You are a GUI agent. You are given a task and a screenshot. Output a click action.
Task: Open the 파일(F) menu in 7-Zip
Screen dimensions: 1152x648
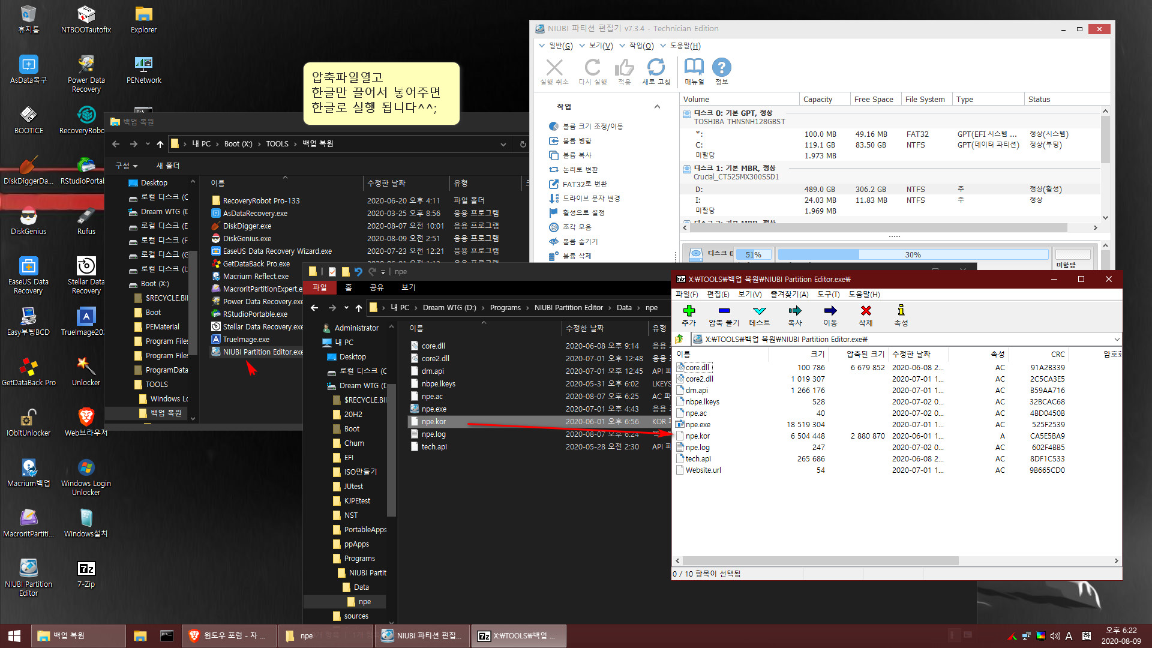[x=687, y=294]
